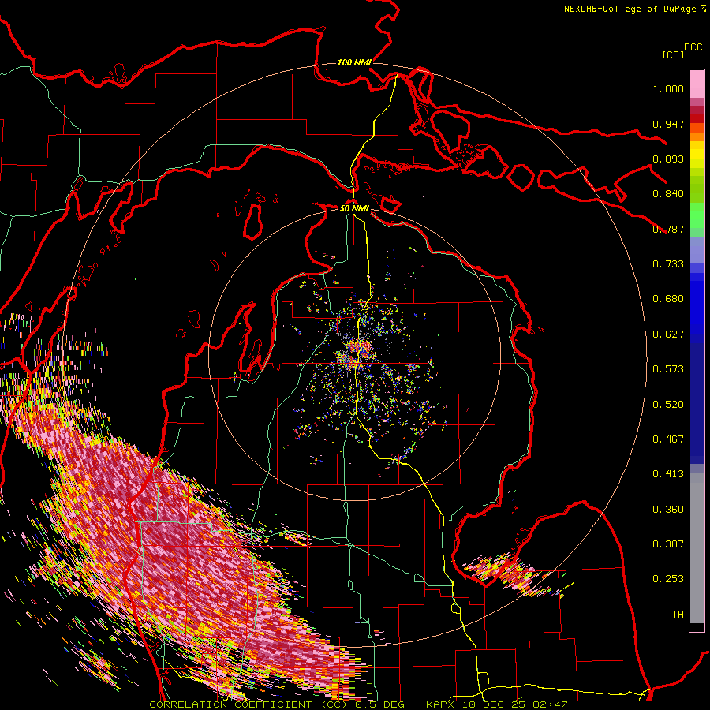
Task: Click the 0.947 scale value
Action: point(668,124)
